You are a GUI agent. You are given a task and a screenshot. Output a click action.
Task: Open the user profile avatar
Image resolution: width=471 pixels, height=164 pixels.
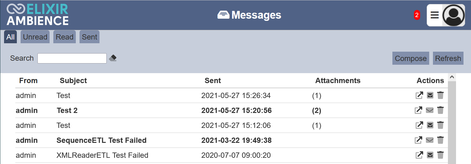click(x=454, y=15)
